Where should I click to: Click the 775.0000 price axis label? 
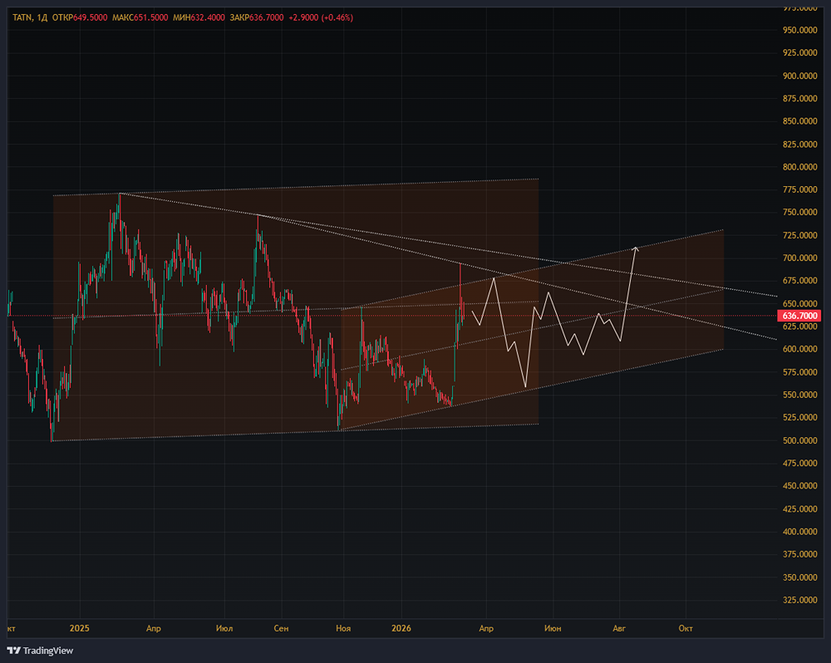pos(799,189)
